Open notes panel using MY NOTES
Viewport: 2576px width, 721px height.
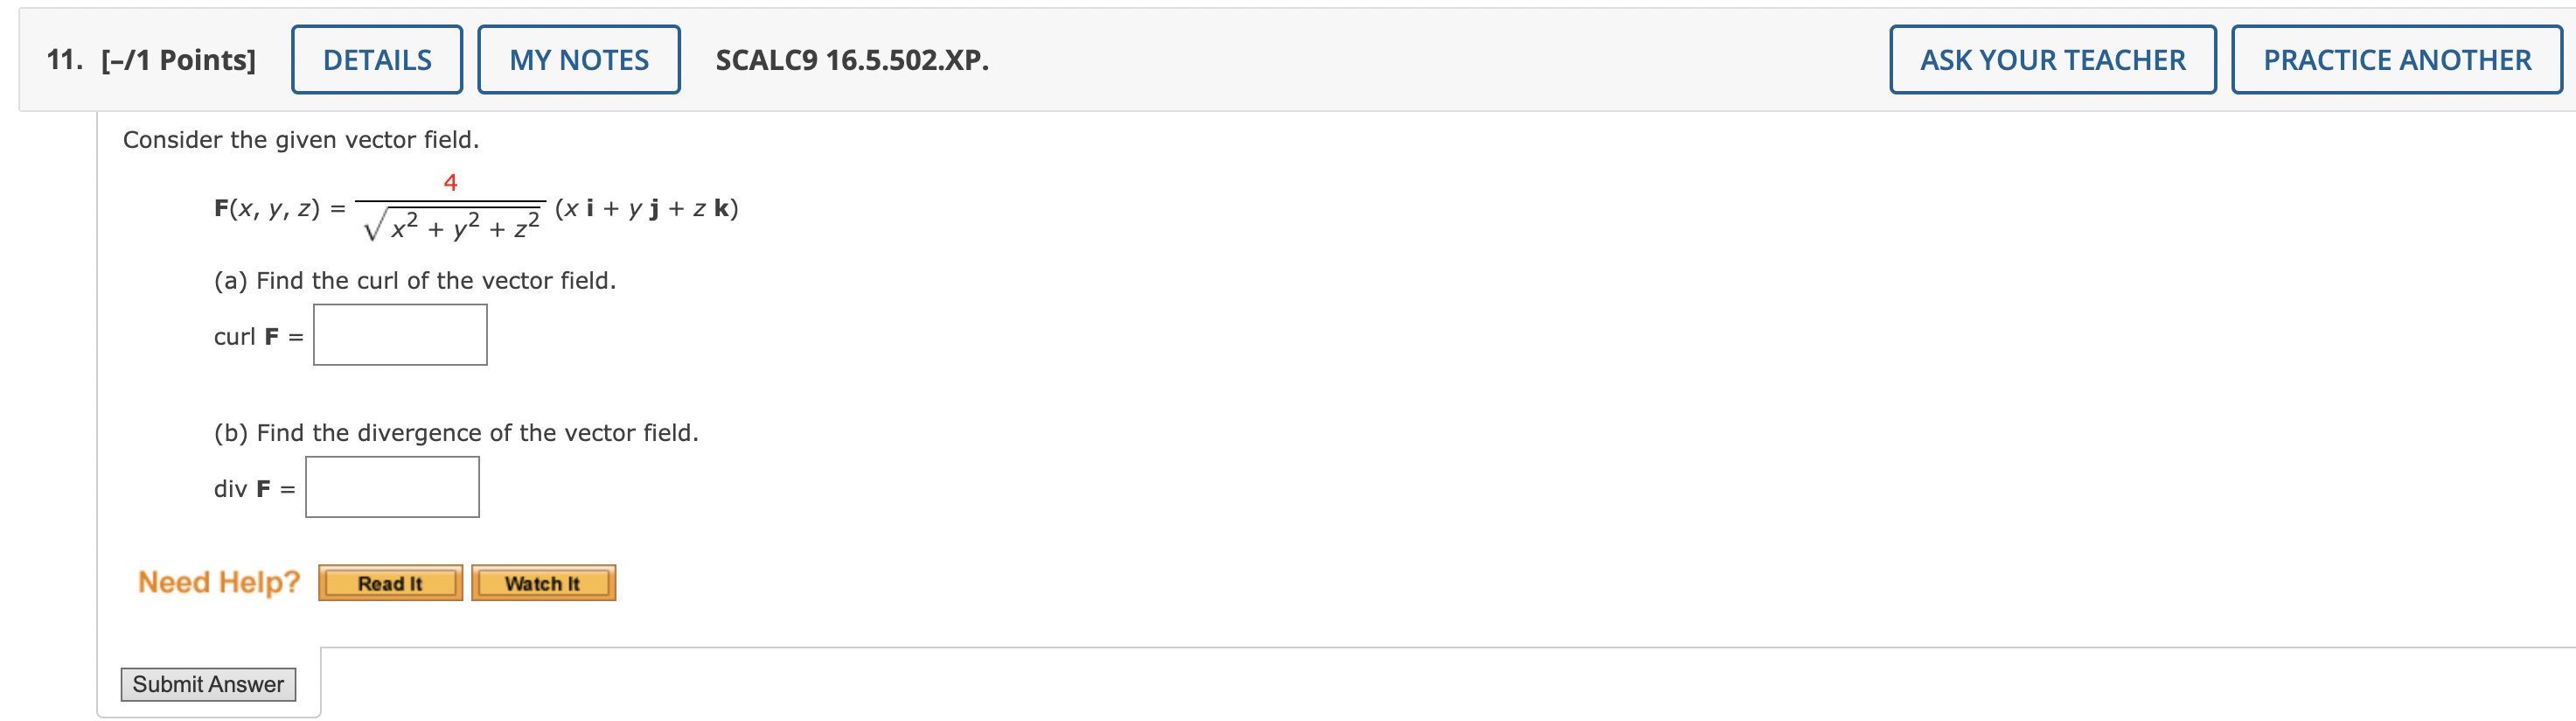tap(578, 59)
